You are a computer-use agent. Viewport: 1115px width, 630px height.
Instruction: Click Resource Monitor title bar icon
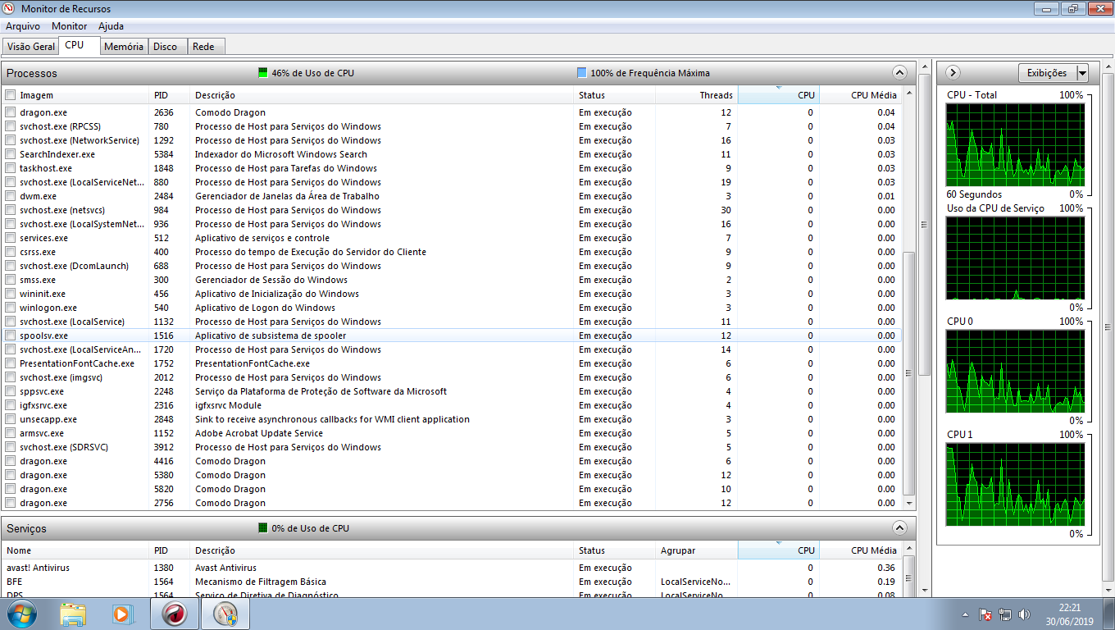(x=10, y=8)
